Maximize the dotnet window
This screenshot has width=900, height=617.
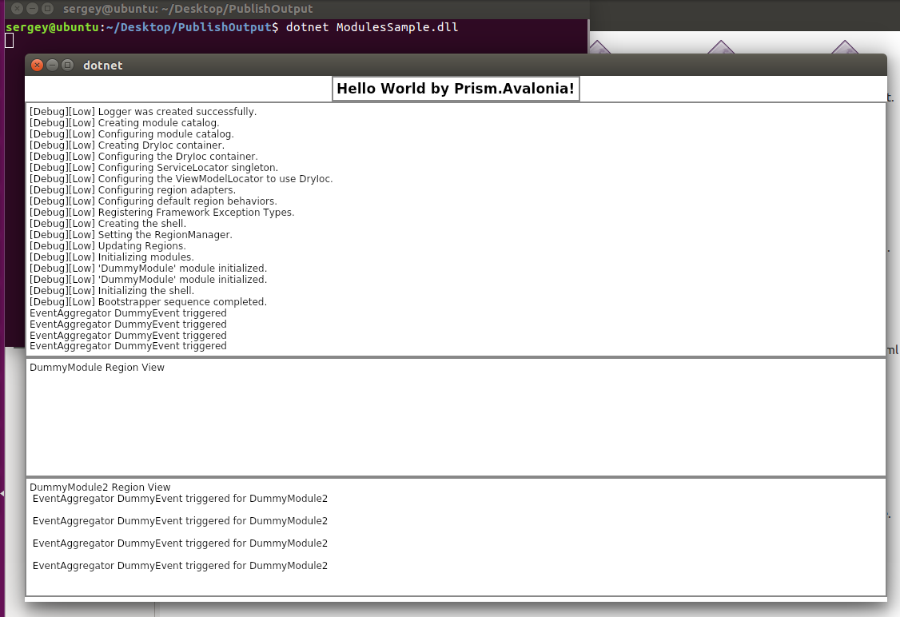(68, 66)
